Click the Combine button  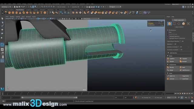point(173,58)
